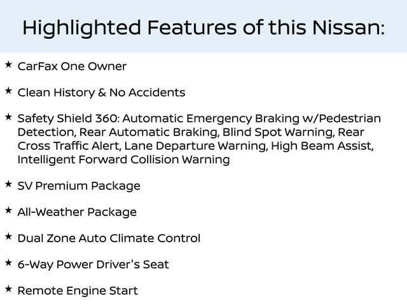Select the CarFax One Owner text
This screenshot has height=305, width=407.
tap(72, 67)
